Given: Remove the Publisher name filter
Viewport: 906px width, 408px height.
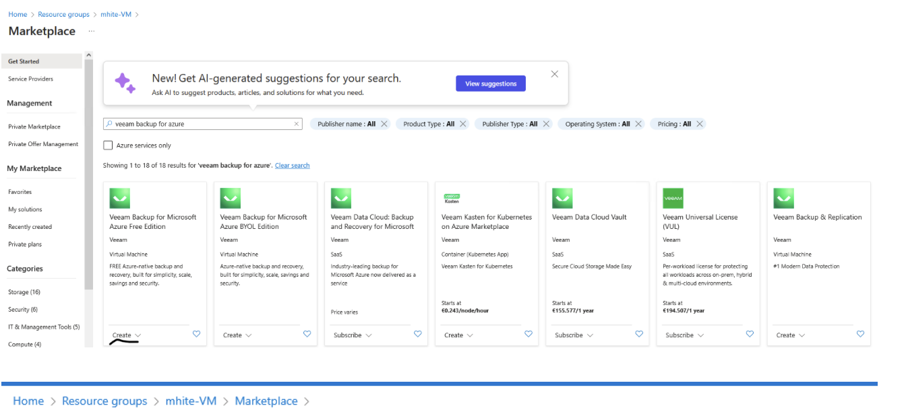Looking at the screenshot, I should coord(384,124).
